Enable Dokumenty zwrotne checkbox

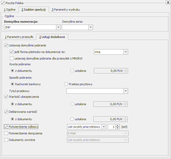point(6,140)
